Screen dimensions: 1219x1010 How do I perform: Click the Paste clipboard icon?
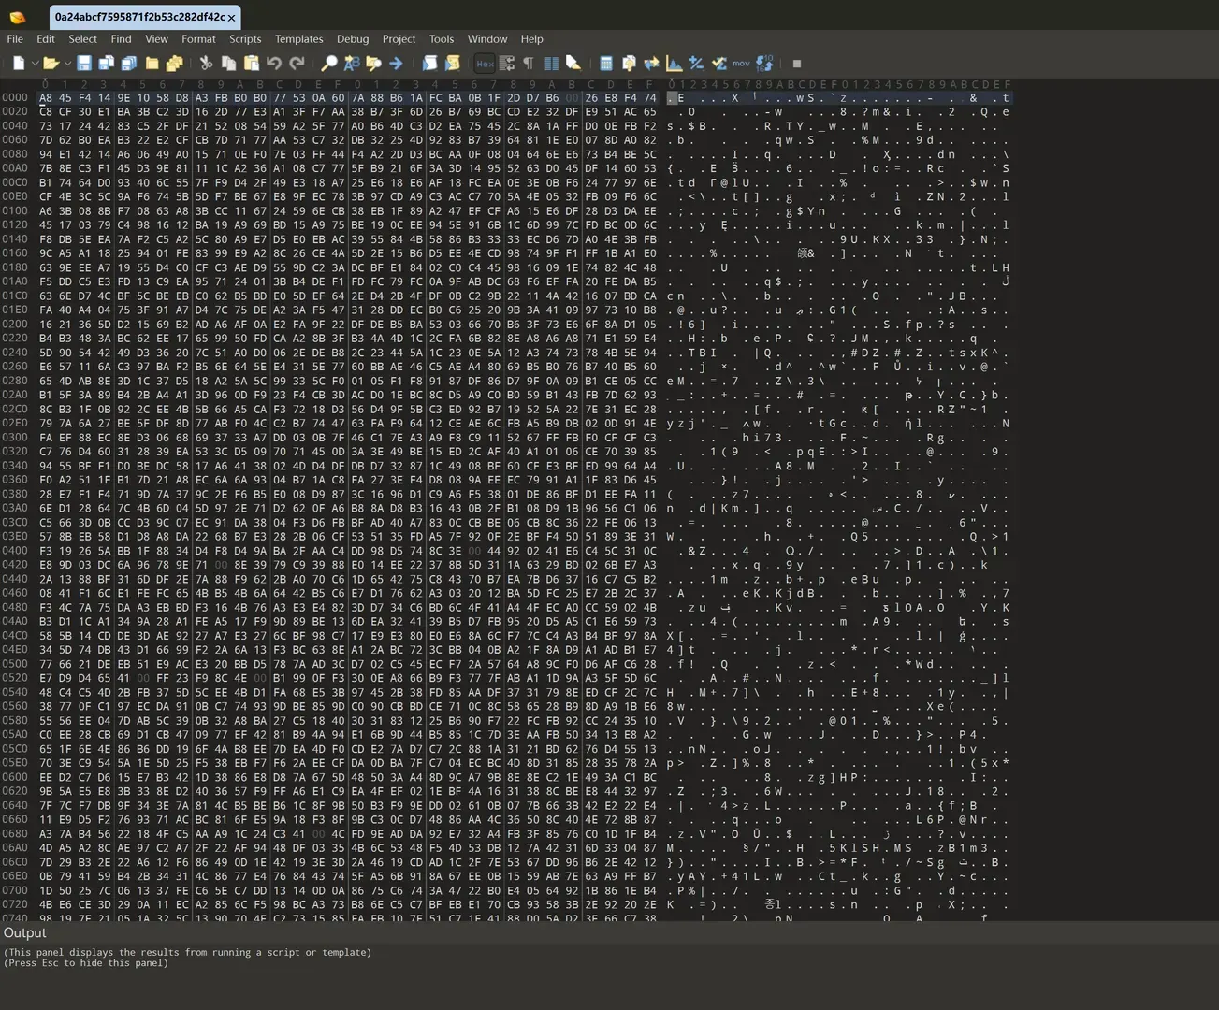(251, 64)
